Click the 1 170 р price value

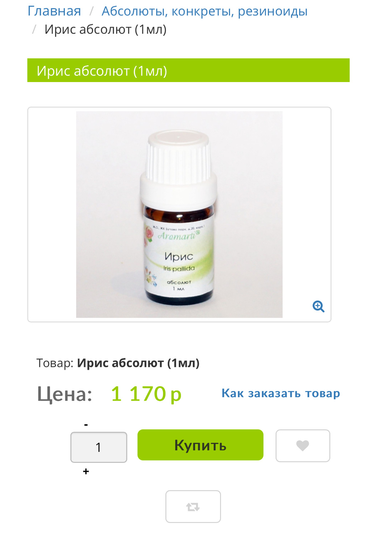pyautogui.click(x=146, y=394)
